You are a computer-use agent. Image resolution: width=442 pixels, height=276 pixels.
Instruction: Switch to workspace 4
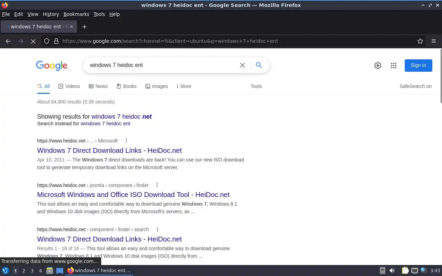[40, 271]
